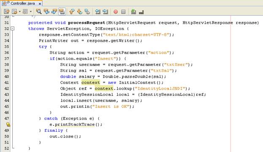This screenshot has width=263, height=152.
Task: Click the Comment lines icon
Action: (x=133, y=11)
